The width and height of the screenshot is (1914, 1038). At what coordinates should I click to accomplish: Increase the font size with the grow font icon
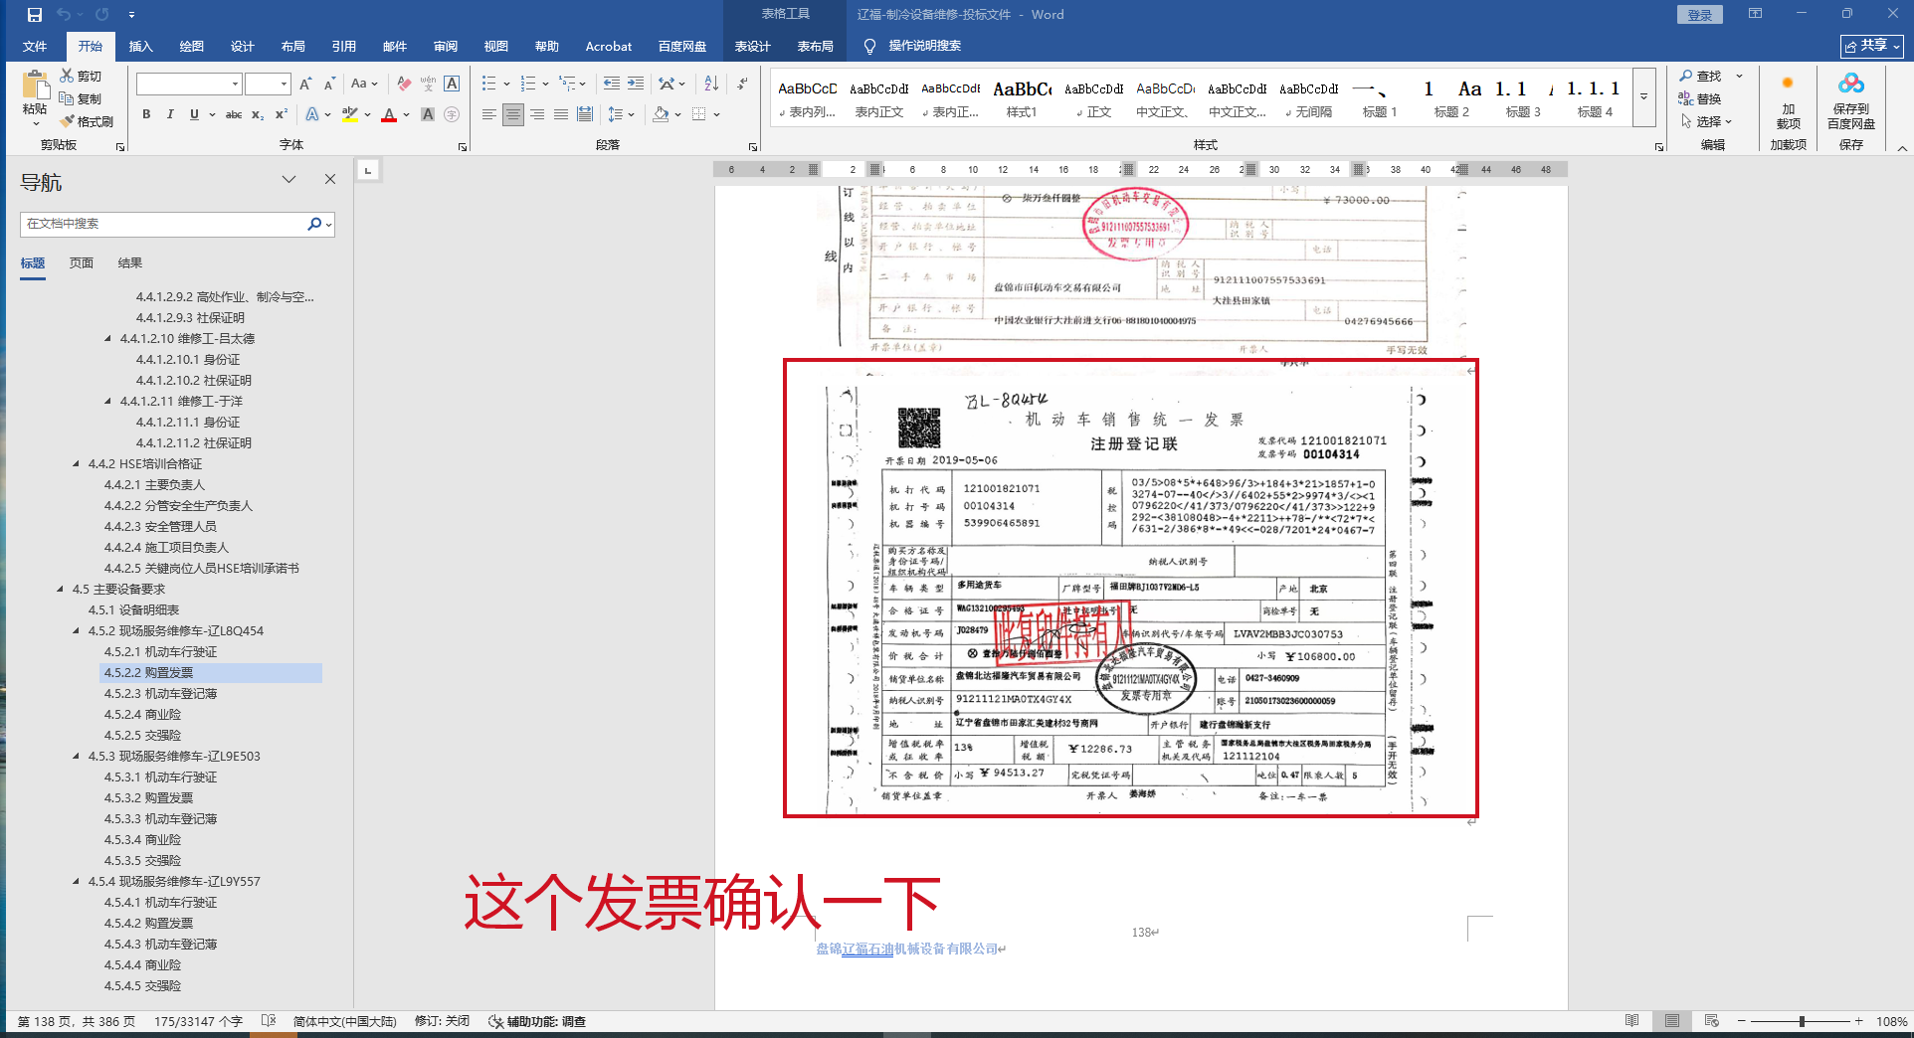pos(305,84)
